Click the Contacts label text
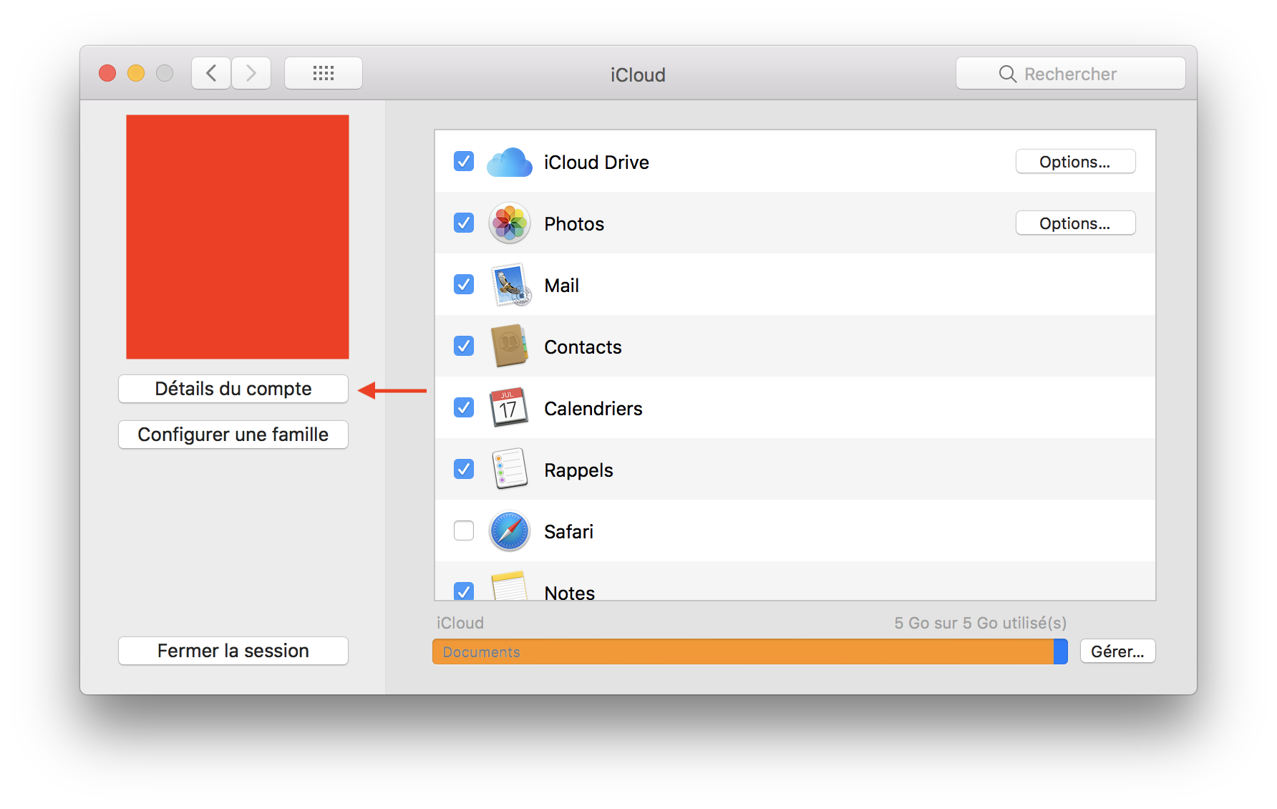 click(583, 347)
